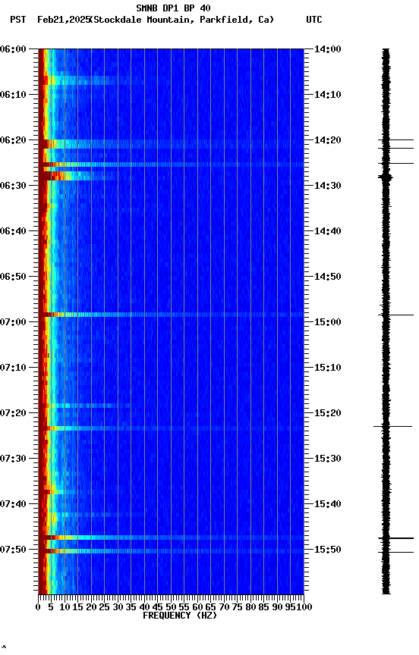
Task: Click the spectrogram streak near 15:23 UTC
Action: coord(171,428)
